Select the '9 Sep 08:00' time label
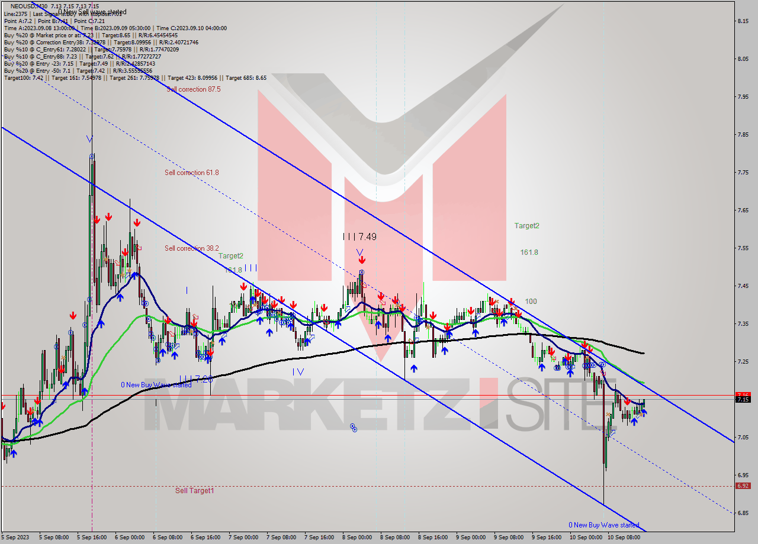This screenshot has width=758, height=544. (x=508, y=537)
